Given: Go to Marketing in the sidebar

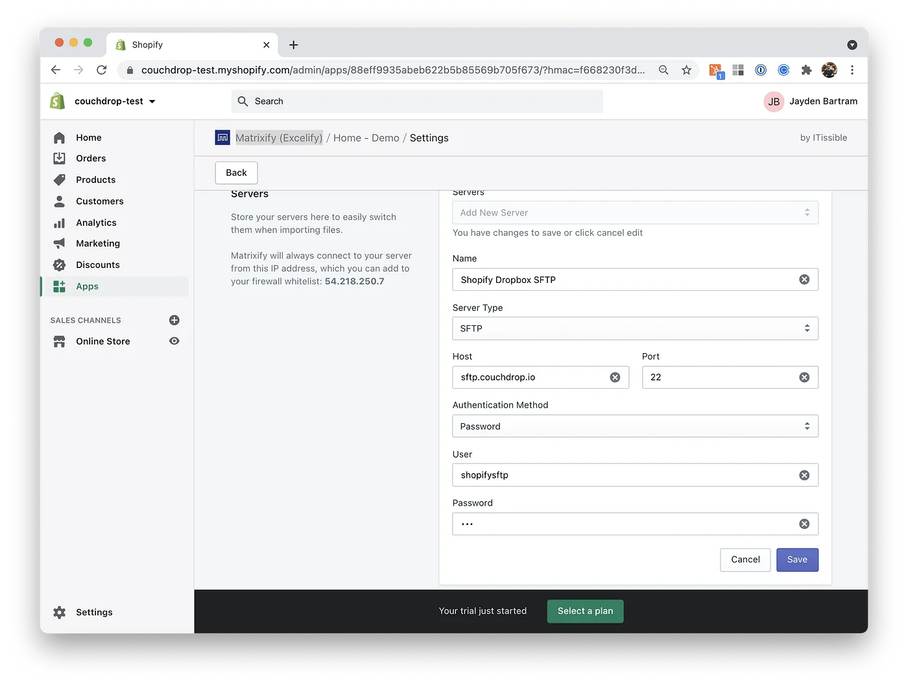Looking at the screenshot, I should pyautogui.click(x=97, y=243).
